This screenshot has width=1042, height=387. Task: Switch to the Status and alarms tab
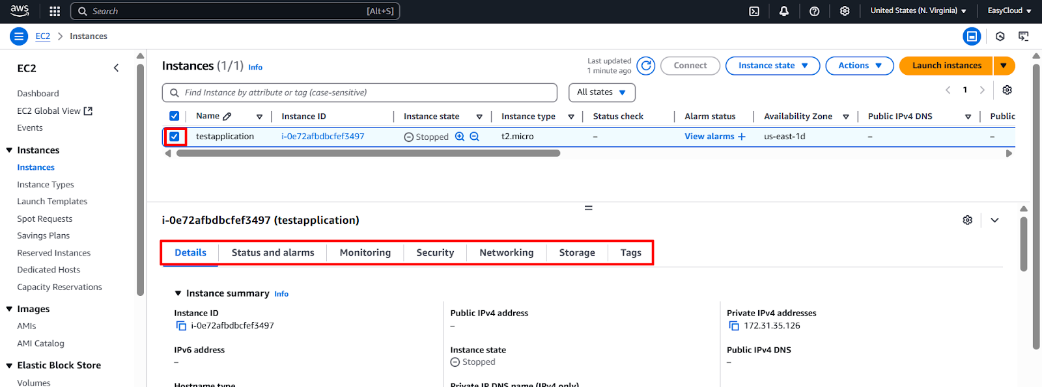(x=273, y=252)
